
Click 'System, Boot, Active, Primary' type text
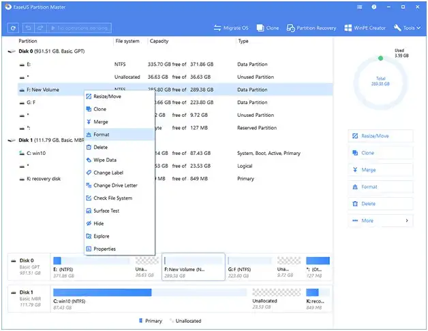269,153
